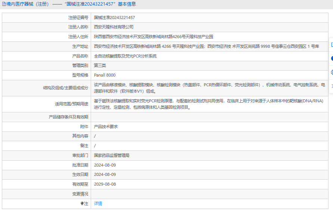Click the attachment value 产品技术要求
The width and height of the screenshot is (333, 211).
106,127
